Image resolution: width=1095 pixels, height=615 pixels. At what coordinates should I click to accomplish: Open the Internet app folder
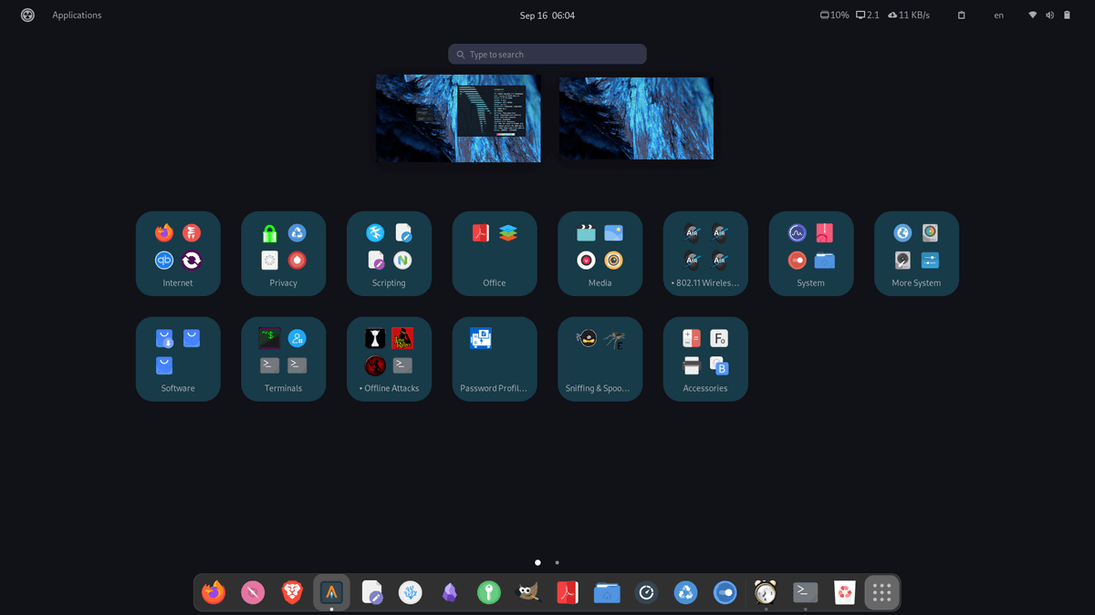(x=178, y=253)
